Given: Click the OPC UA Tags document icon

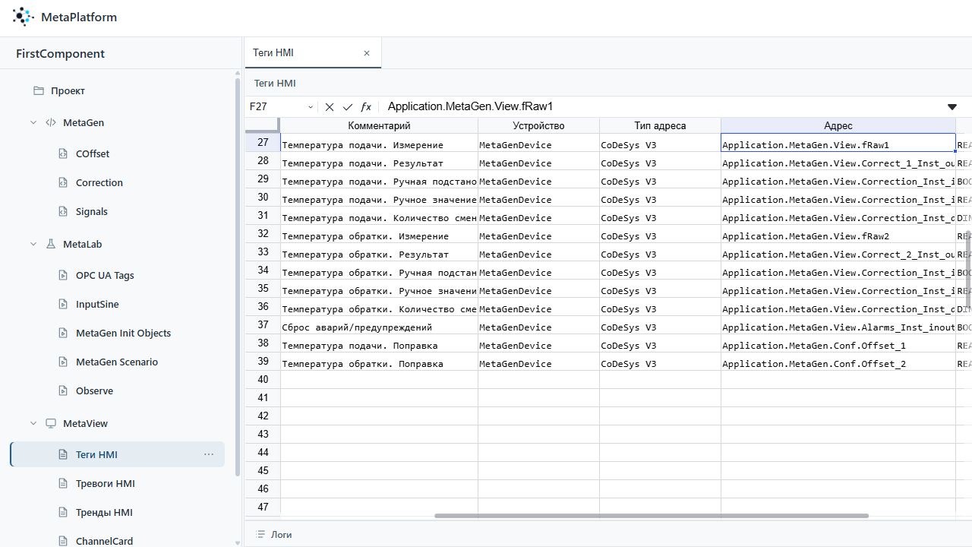Looking at the screenshot, I should 64,275.
